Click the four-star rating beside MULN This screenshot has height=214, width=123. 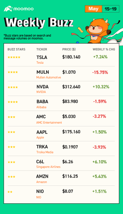13,72
